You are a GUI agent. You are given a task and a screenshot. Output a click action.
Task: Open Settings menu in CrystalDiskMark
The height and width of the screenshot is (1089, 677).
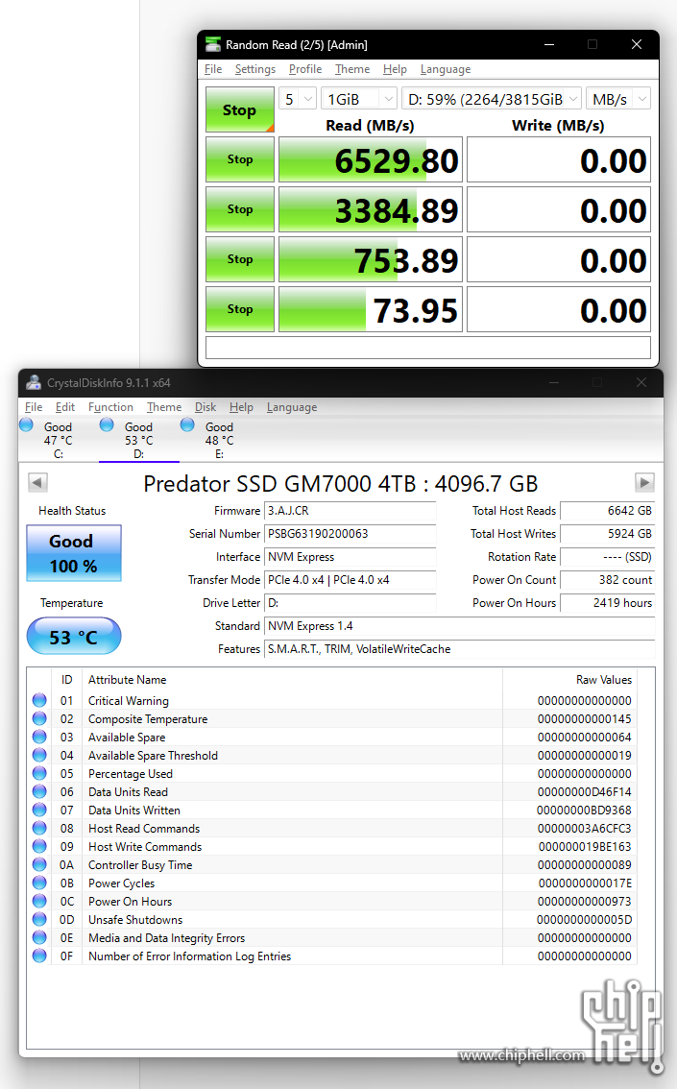pyautogui.click(x=254, y=69)
